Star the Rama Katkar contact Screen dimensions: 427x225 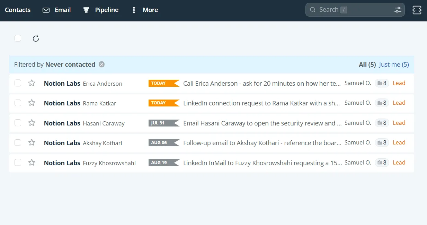(x=32, y=103)
